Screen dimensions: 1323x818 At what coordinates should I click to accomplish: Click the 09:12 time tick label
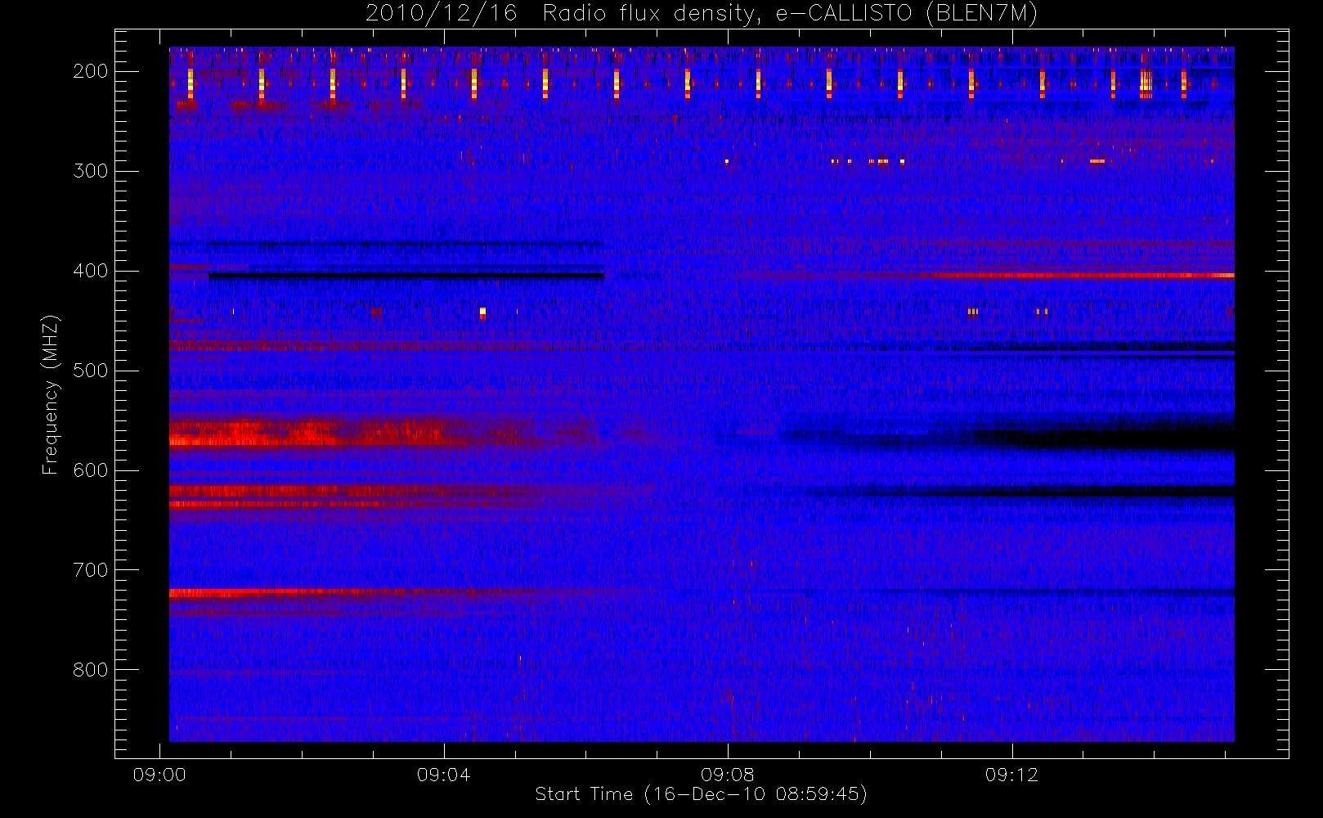point(1011,775)
